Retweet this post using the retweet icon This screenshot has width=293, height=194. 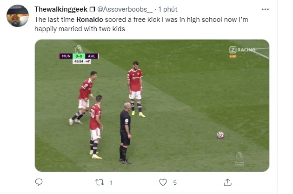click(x=99, y=182)
